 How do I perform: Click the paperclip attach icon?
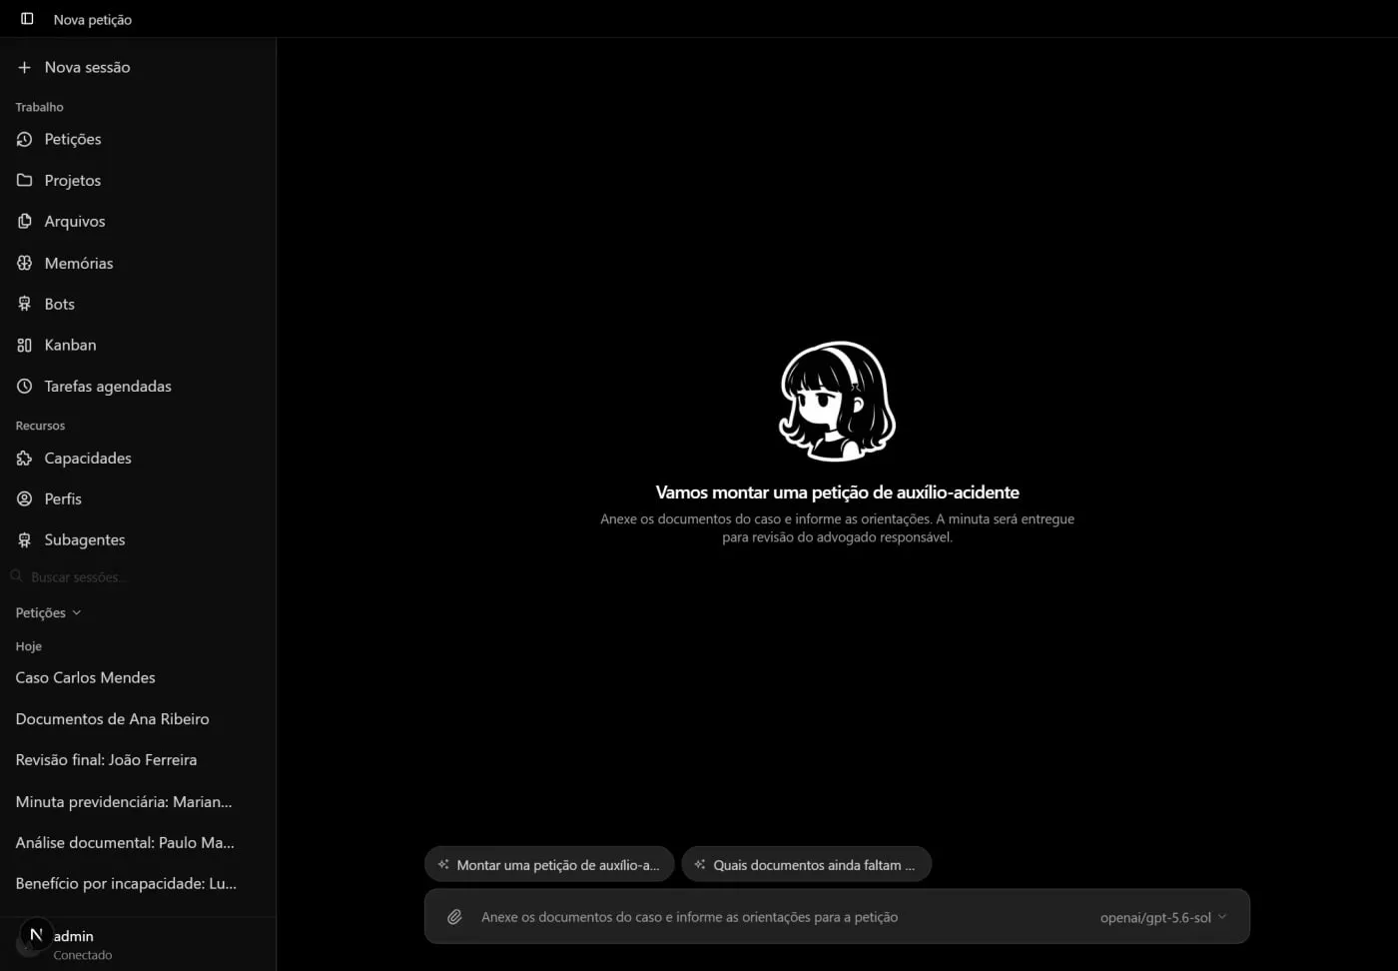click(x=454, y=917)
